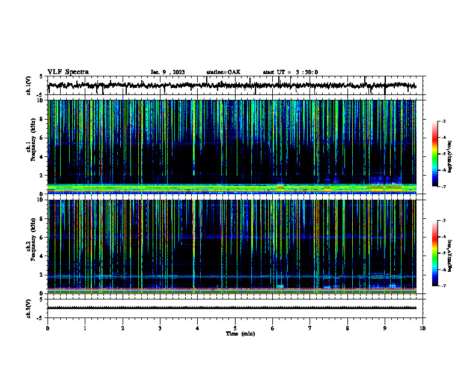Click the start UT 3:30:0 label

(x=290, y=72)
